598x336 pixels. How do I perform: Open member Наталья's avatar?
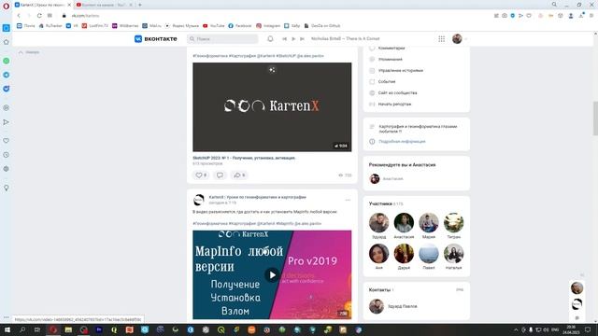[x=453, y=253]
